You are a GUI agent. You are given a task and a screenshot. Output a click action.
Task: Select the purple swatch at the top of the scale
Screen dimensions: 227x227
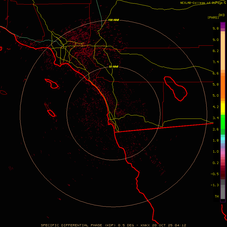click(223, 25)
